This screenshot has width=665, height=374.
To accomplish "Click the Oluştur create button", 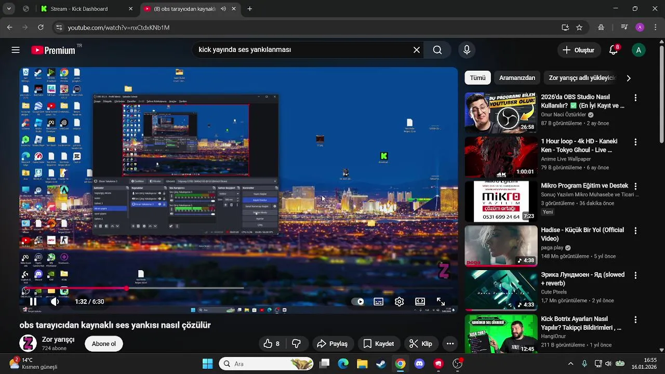I will pos(578,50).
